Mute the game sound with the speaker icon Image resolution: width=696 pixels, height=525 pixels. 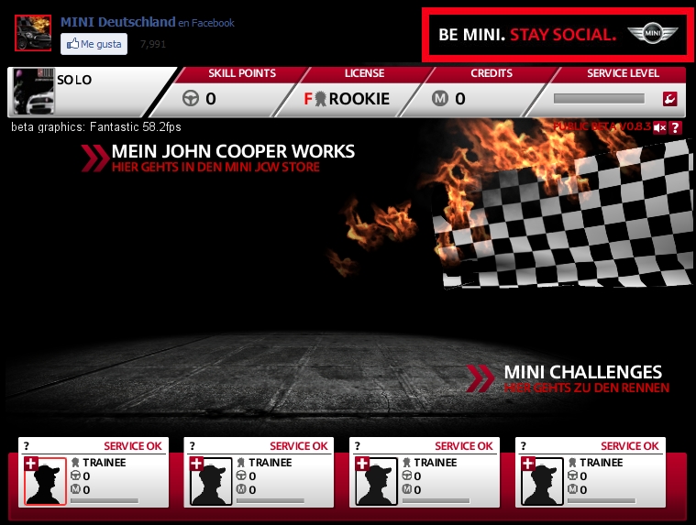tap(659, 127)
